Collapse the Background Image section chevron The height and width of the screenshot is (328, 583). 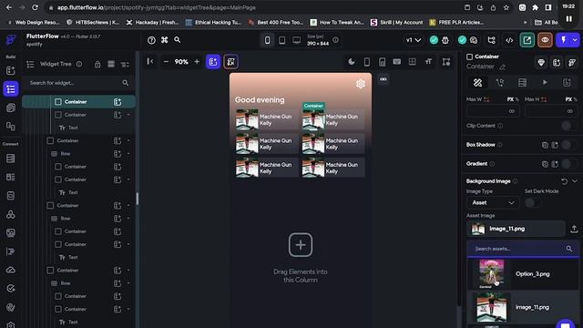coord(575,181)
